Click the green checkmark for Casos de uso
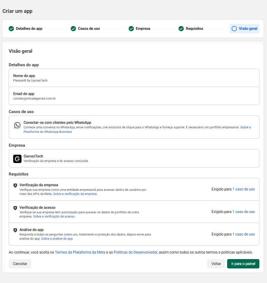The image size is (267, 283). pyautogui.click(x=73, y=28)
